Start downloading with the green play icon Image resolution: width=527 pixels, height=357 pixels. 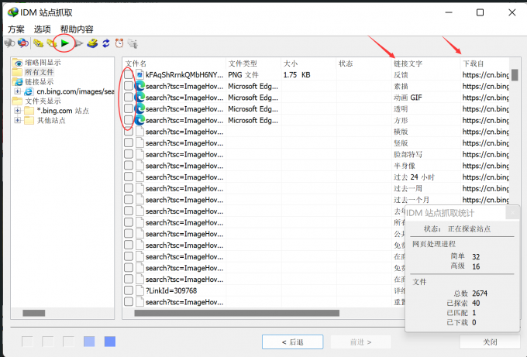65,43
